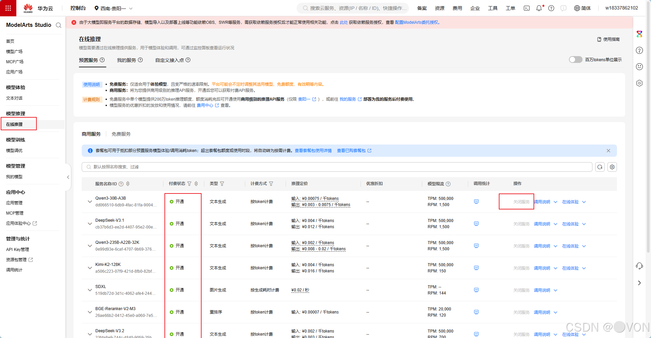Click 配置ModelArts委托授权 link
651x338 pixels.
tap(417, 22)
